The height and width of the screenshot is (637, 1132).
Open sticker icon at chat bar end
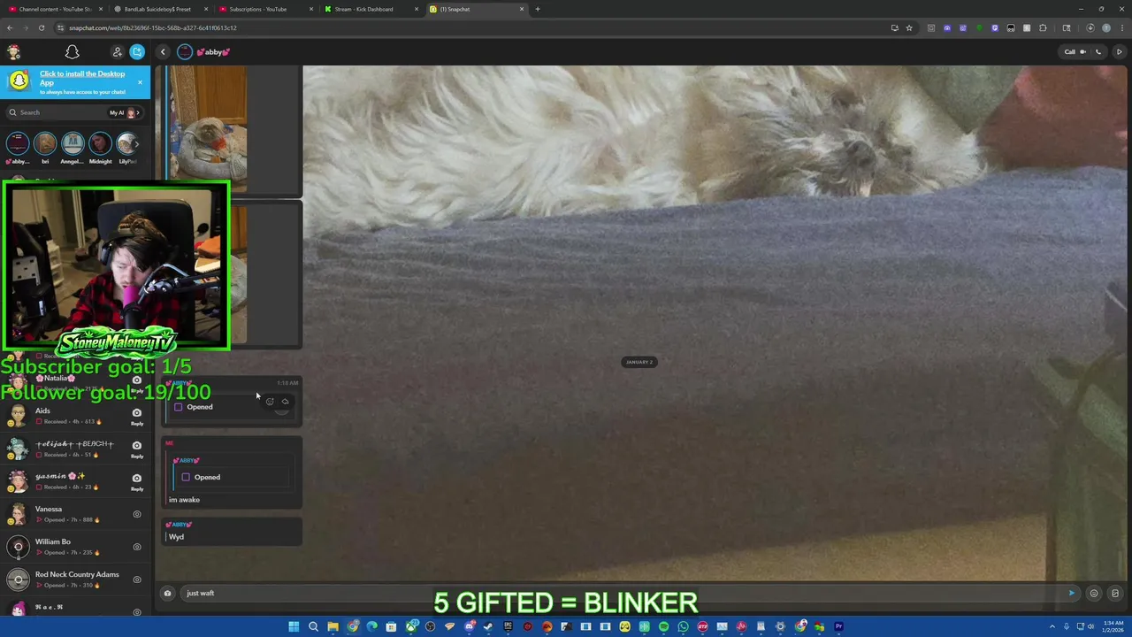pos(1115,594)
